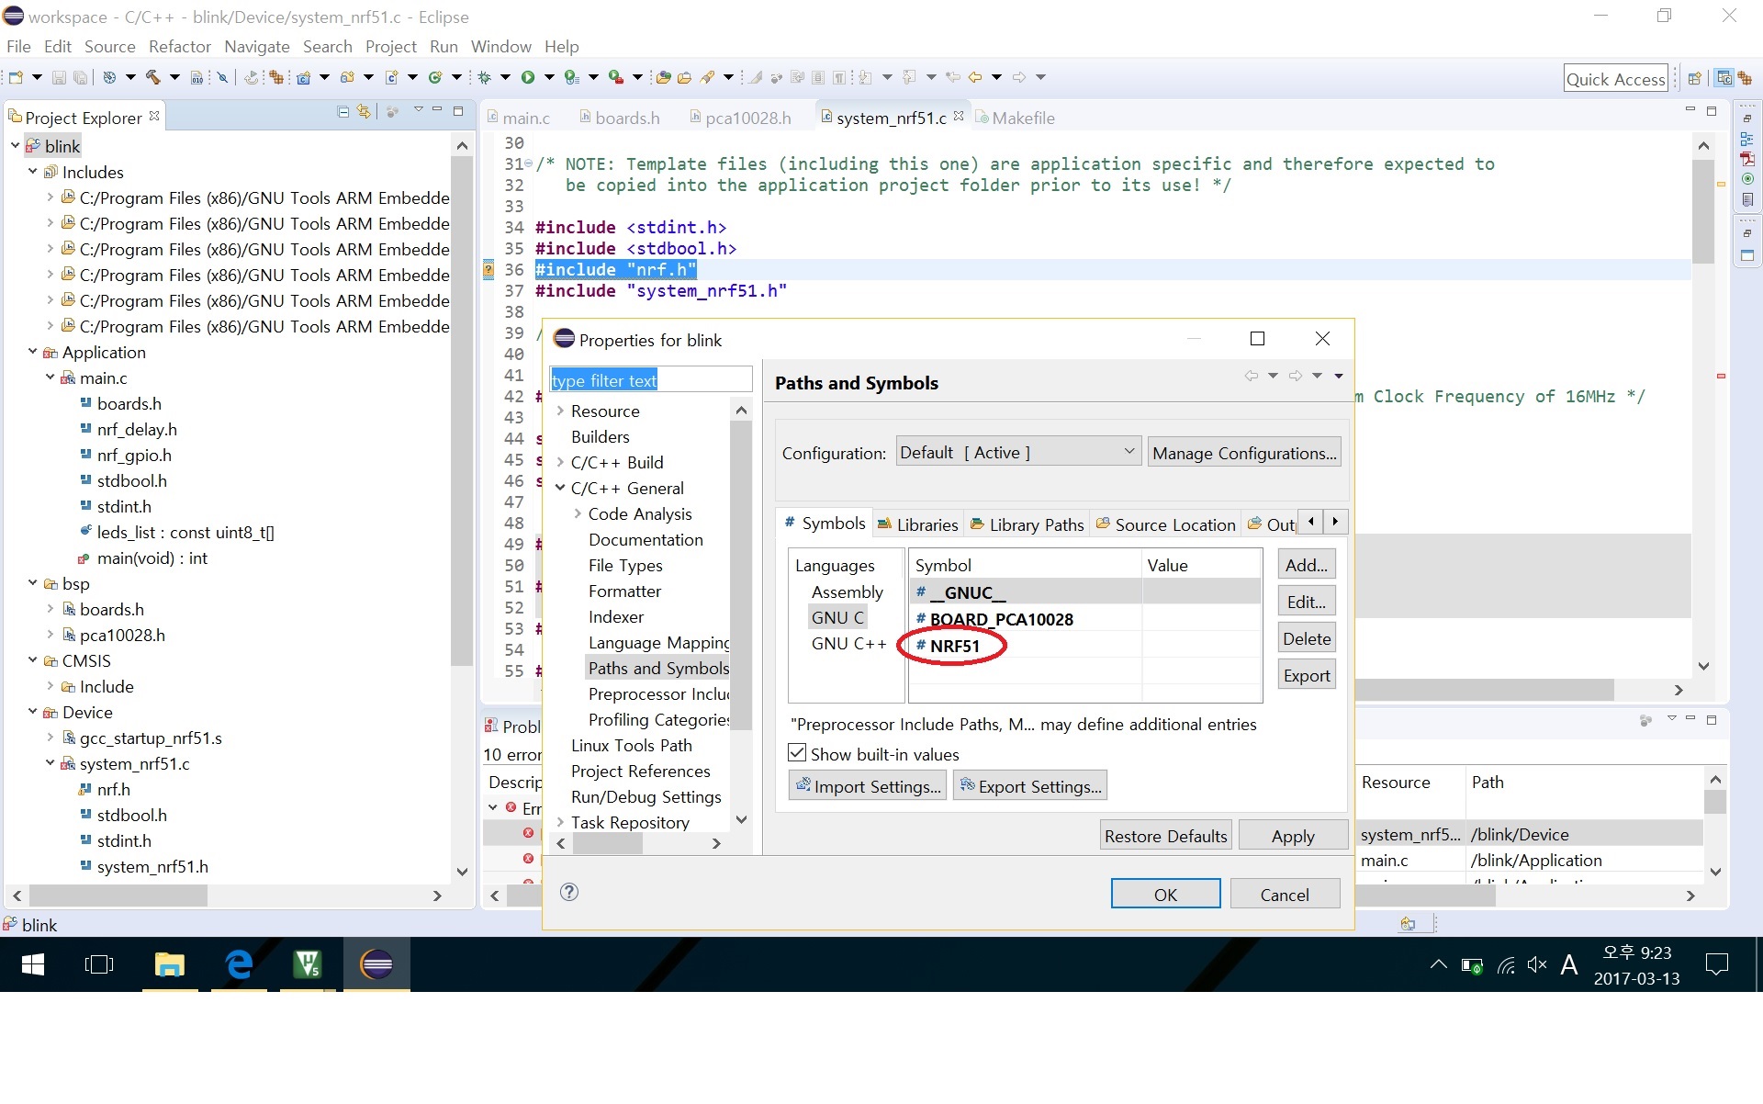Click the Project menu in toolbar

pos(390,46)
